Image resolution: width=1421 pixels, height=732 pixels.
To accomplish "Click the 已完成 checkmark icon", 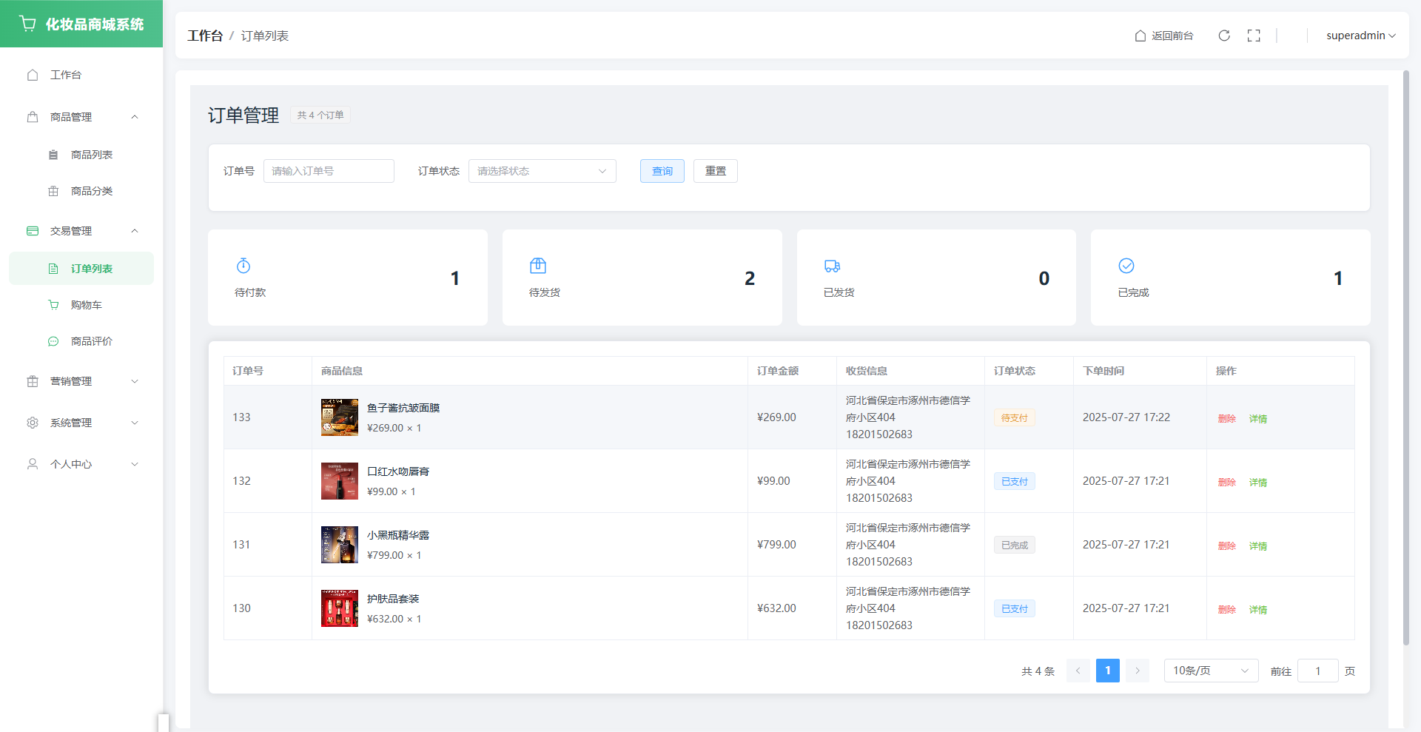I will tap(1126, 266).
